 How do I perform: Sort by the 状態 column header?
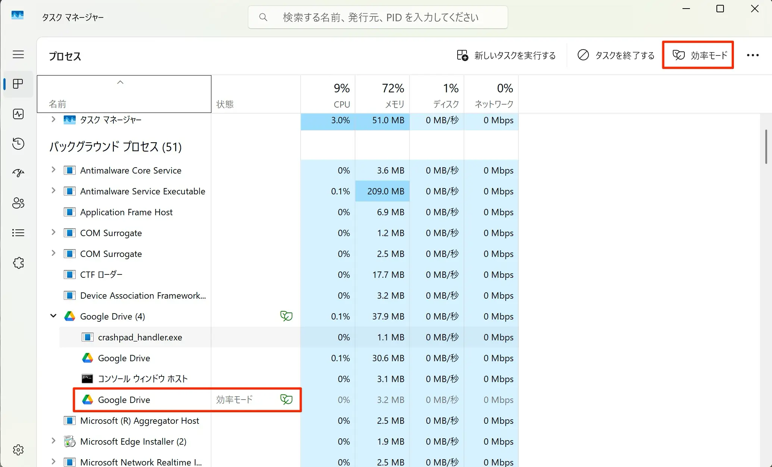256,94
